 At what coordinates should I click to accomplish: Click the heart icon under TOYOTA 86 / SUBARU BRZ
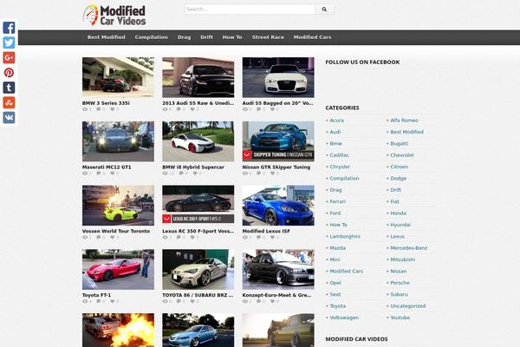point(192,301)
